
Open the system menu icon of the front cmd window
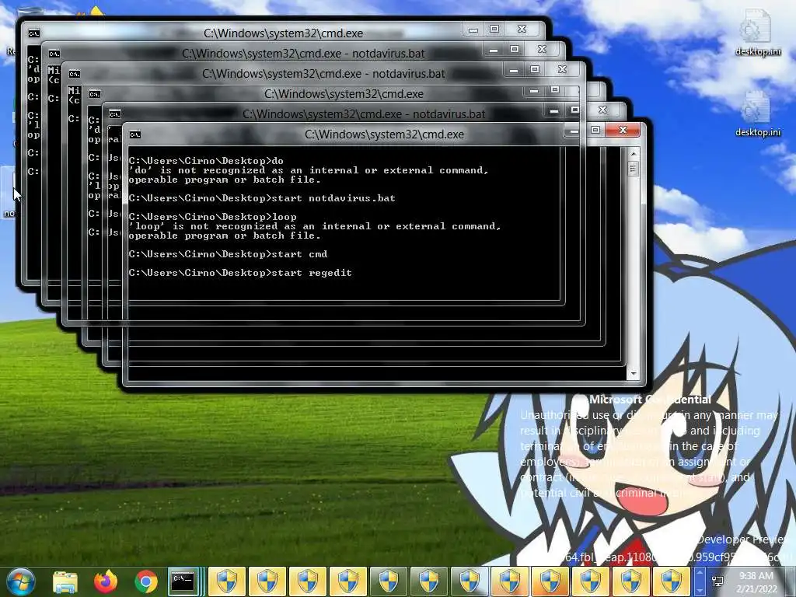pos(135,134)
